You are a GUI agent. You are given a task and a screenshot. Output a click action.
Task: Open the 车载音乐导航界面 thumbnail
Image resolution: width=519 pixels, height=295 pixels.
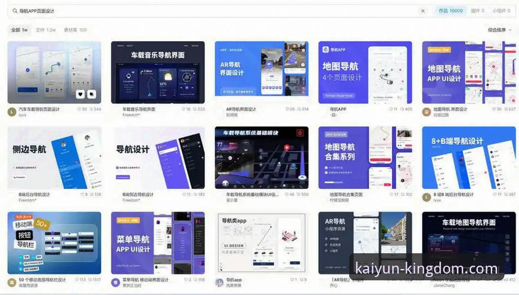[158, 72]
